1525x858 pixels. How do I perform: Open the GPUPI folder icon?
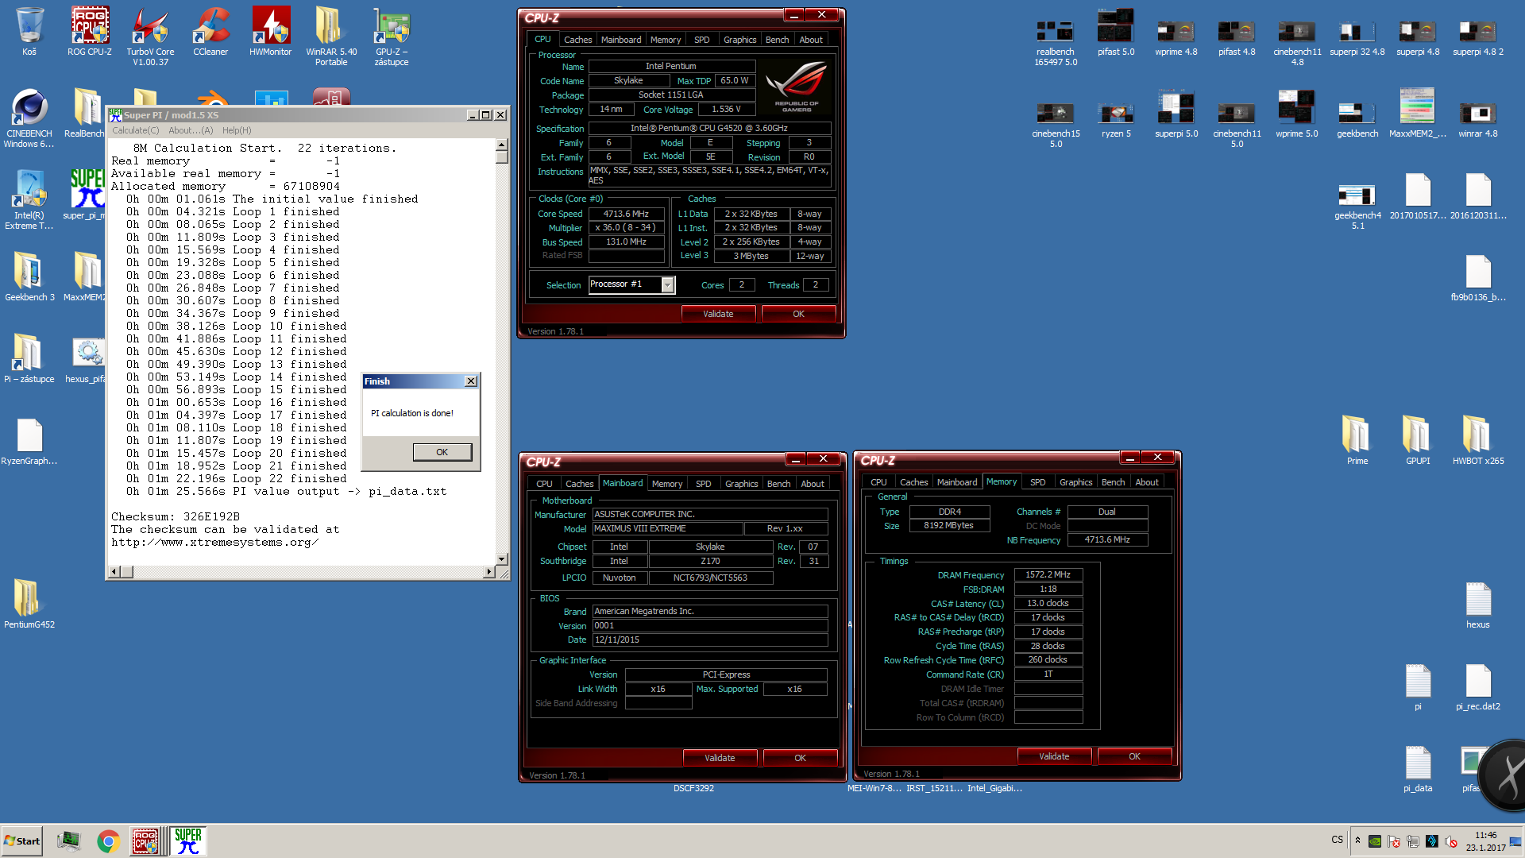(x=1418, y=439)
